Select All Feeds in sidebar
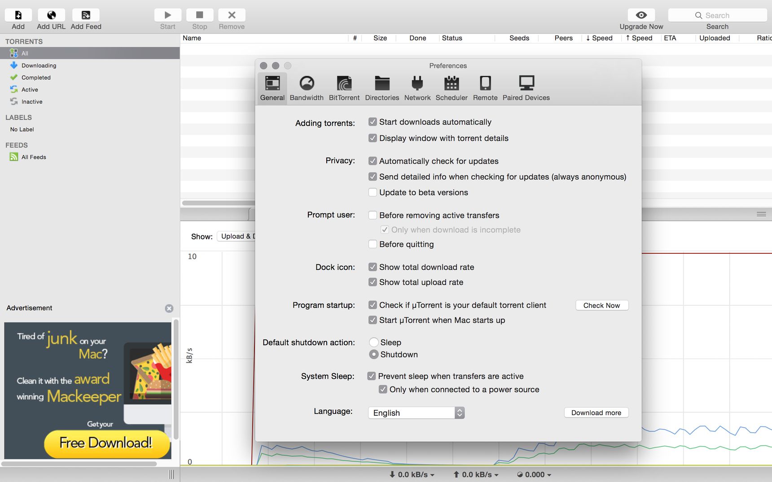The height and width of the screenshot is (482, 772). click(90, 157)
